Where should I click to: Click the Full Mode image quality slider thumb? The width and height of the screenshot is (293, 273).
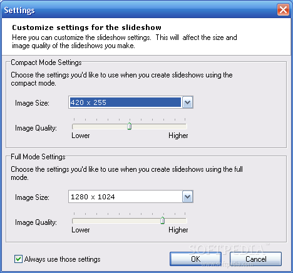click(x=162, y=221)
